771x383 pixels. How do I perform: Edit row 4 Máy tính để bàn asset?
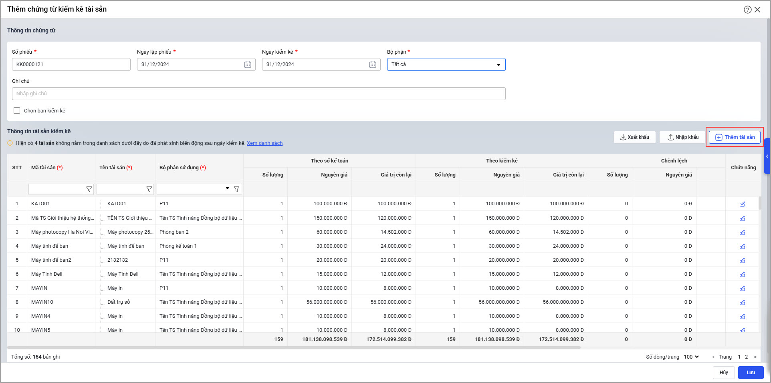[742, 247]
